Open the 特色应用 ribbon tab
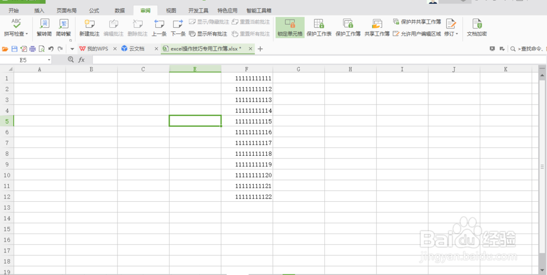The height and width of the screenshot is (275, 547). 227,10
